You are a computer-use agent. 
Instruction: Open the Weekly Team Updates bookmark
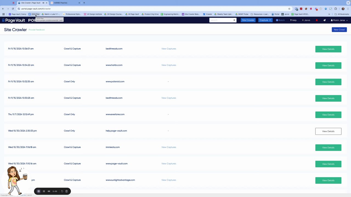[x=224, y=14]
